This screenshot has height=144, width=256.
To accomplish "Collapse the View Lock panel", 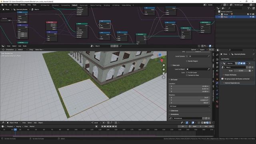I will pyautogui.click(x=175, y=65).
